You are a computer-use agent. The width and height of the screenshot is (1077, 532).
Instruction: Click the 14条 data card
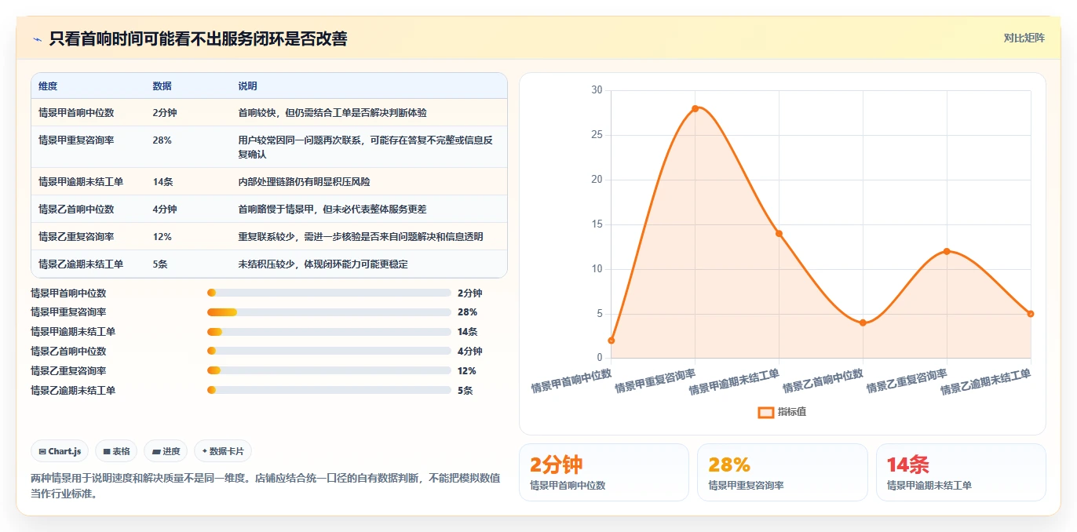tap(961, 472)
